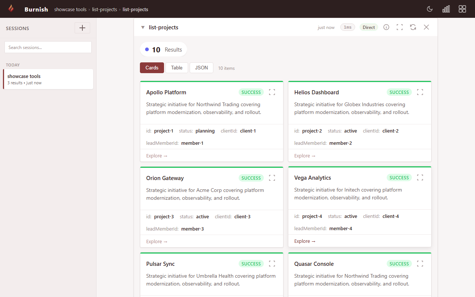Click SUCCESS badge on Vega Analytics
The height and width of the screenshot is (297, 475).
coord(399,177)
